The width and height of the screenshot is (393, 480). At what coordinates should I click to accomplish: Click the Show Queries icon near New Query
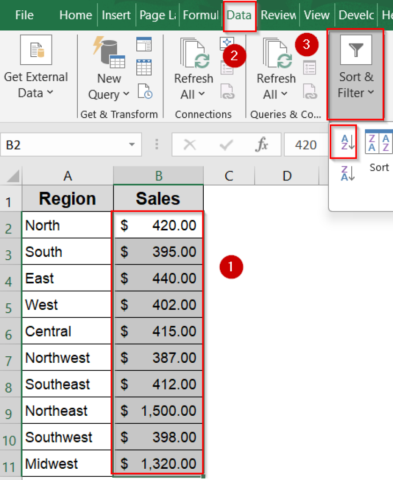[x=144, y=45]
